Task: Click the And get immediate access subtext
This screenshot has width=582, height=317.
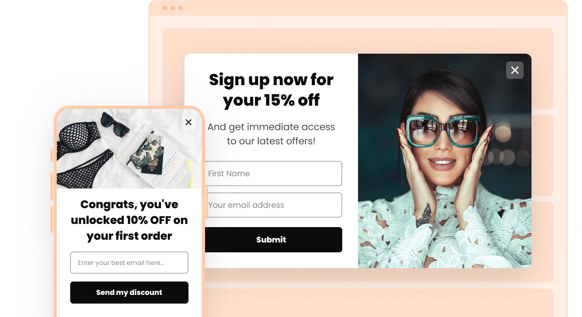Action: (x=271, y=134)
